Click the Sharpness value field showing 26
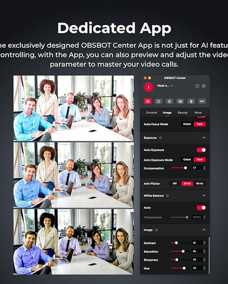The width and height of the screenshot is (228, 284). click(197, 260)
